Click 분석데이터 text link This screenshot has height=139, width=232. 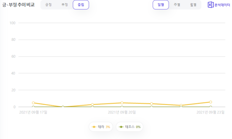(x=222, y=5)
